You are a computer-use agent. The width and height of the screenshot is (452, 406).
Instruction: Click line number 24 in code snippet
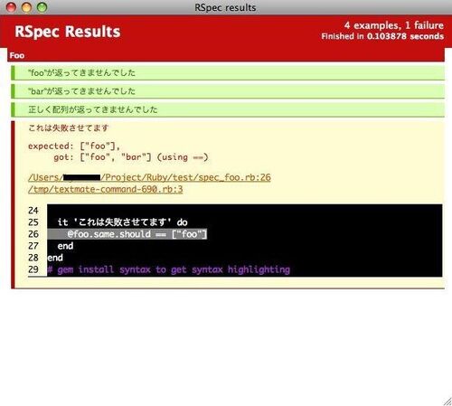click(x=33, y=211)
